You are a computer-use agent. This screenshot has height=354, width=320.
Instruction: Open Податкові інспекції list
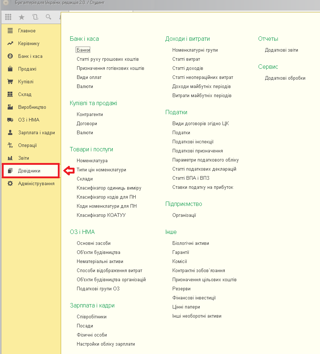click(193, 142)
